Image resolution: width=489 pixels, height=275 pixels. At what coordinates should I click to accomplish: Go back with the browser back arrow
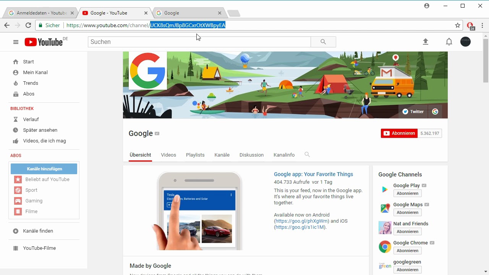coord(7,25)
